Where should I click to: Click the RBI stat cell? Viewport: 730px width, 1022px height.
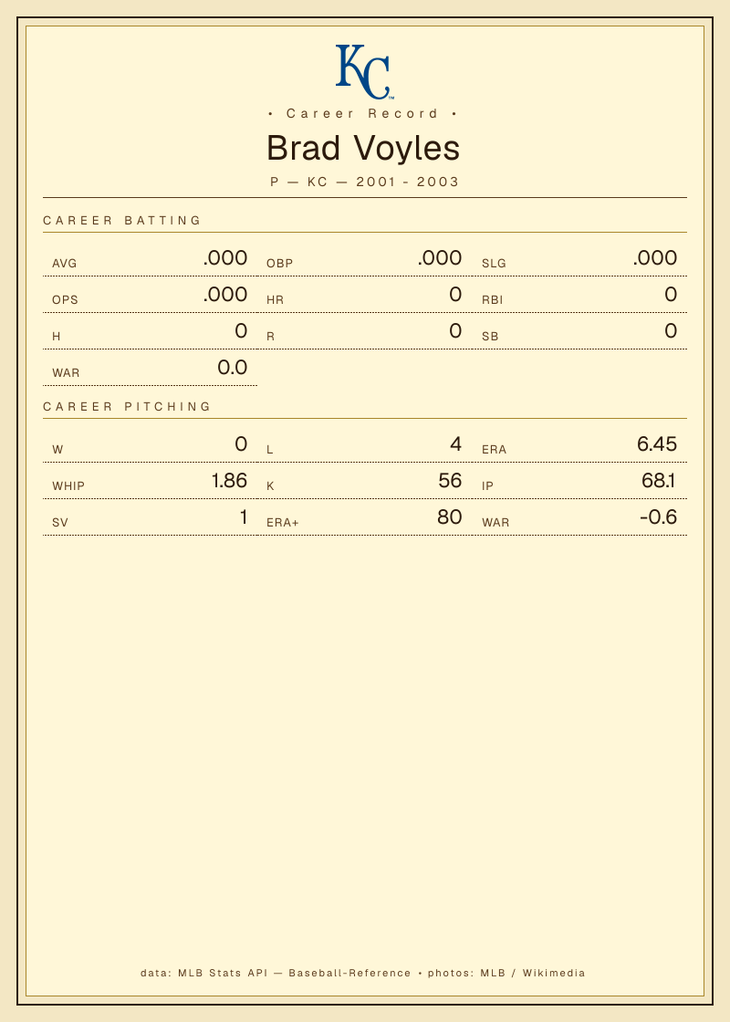point(579,295)
